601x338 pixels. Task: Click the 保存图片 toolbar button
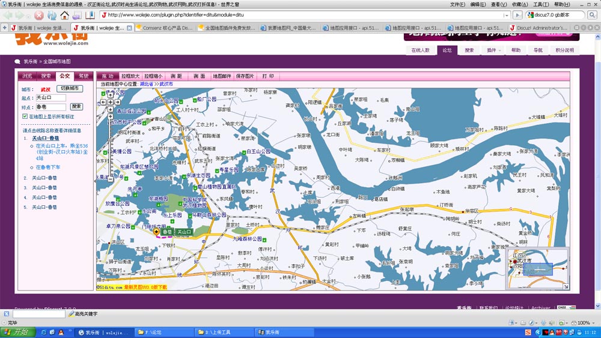245,76
